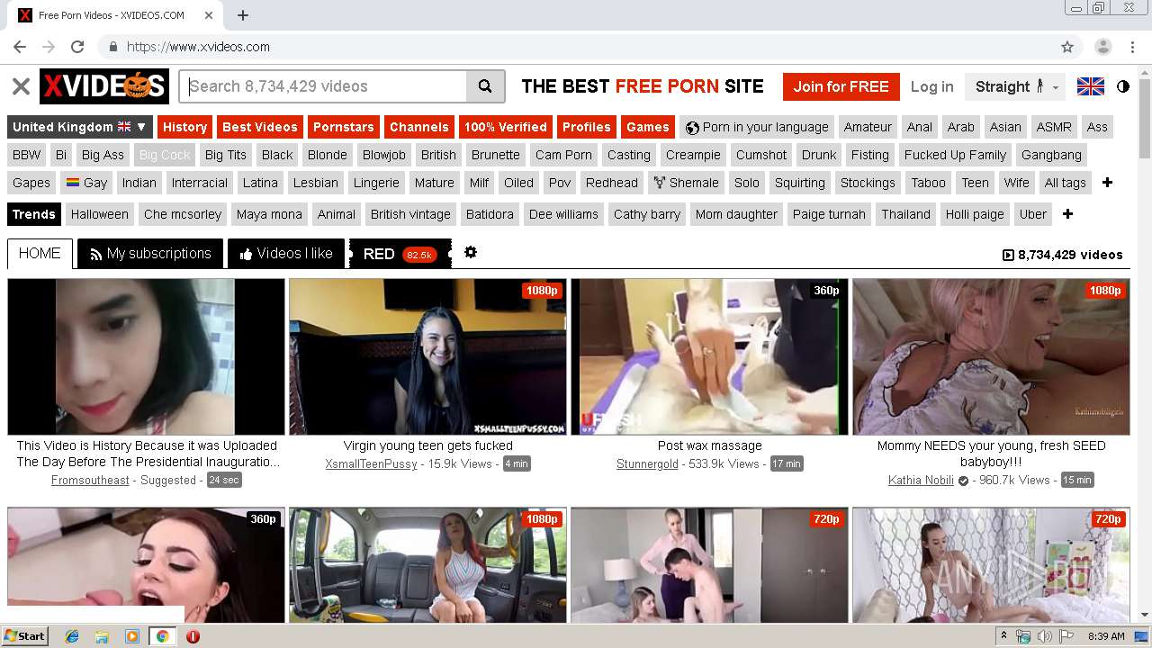Switch to the HOME tab
This screenshot has width=1152, height=648.
pyautogui.click(x=40, y=254)
